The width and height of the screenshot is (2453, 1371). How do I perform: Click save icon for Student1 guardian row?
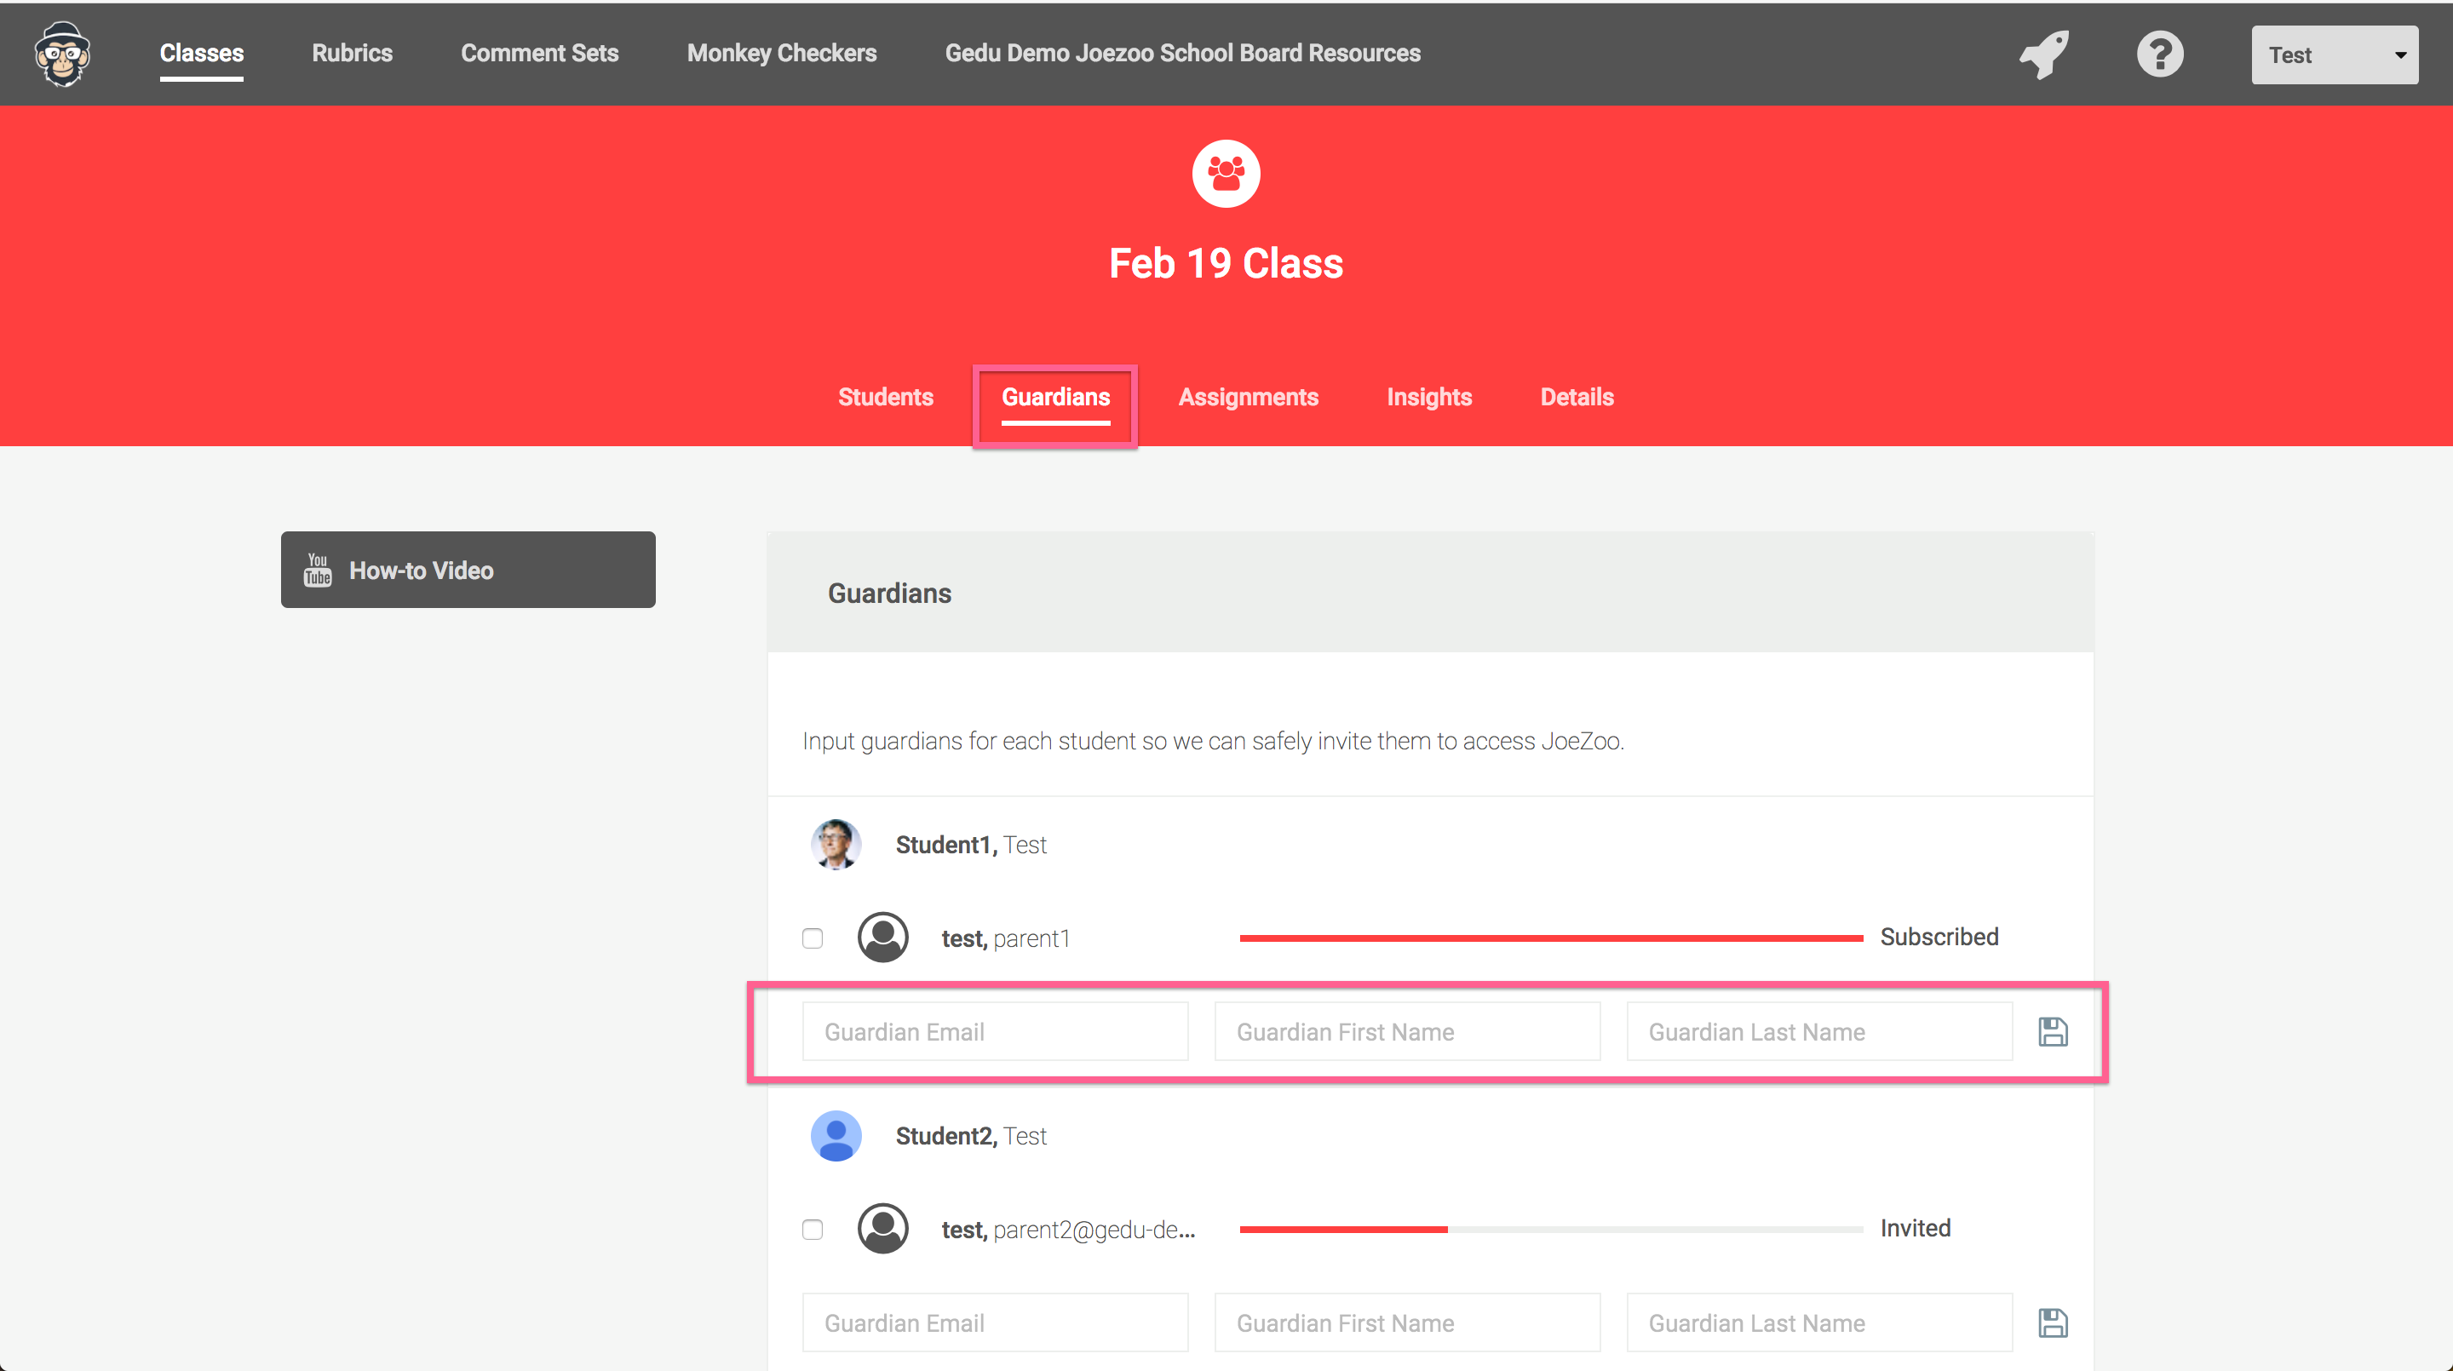point(2052,1032)
